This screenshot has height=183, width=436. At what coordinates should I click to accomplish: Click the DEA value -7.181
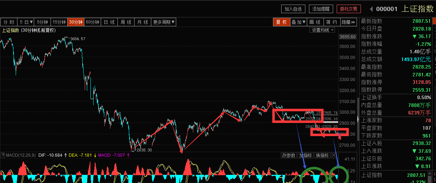(x=85, y=155)
